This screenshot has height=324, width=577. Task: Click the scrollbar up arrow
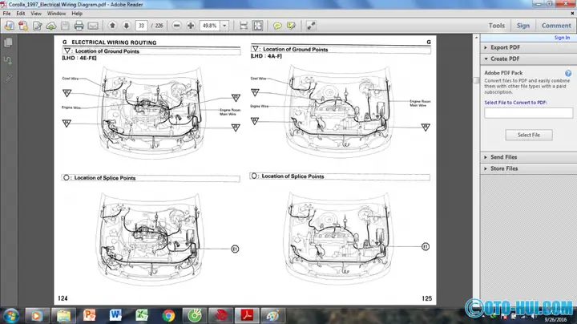point(476,38)
